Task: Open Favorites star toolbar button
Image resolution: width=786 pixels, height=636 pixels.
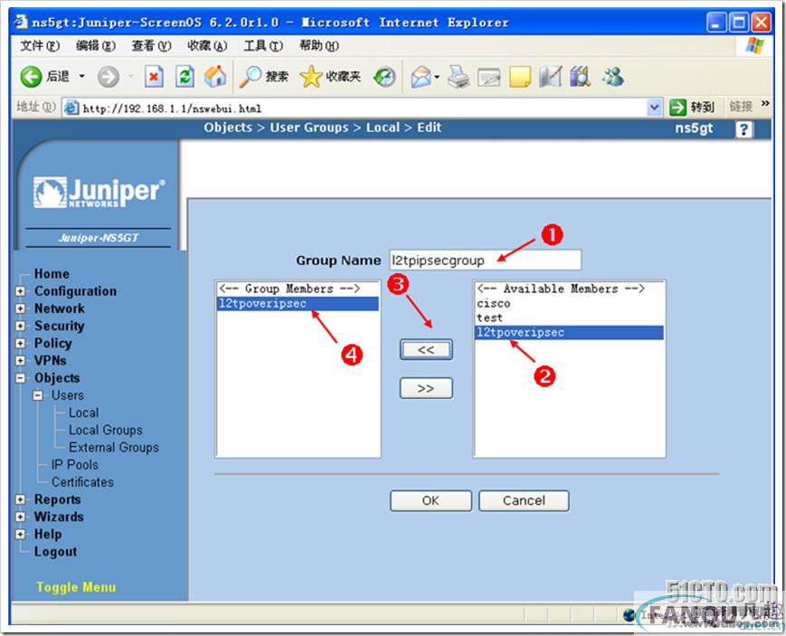Action: pyautogui.click(x=330, y=77)
